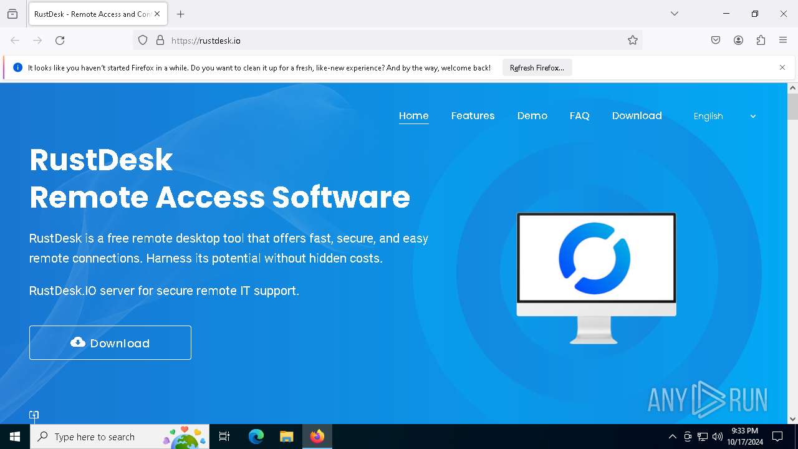Image resolution: width=798 pixels, height=449 pixels.
Task: Open Pocket save icon
Action: pyautogui.click(x=716, y=41)
